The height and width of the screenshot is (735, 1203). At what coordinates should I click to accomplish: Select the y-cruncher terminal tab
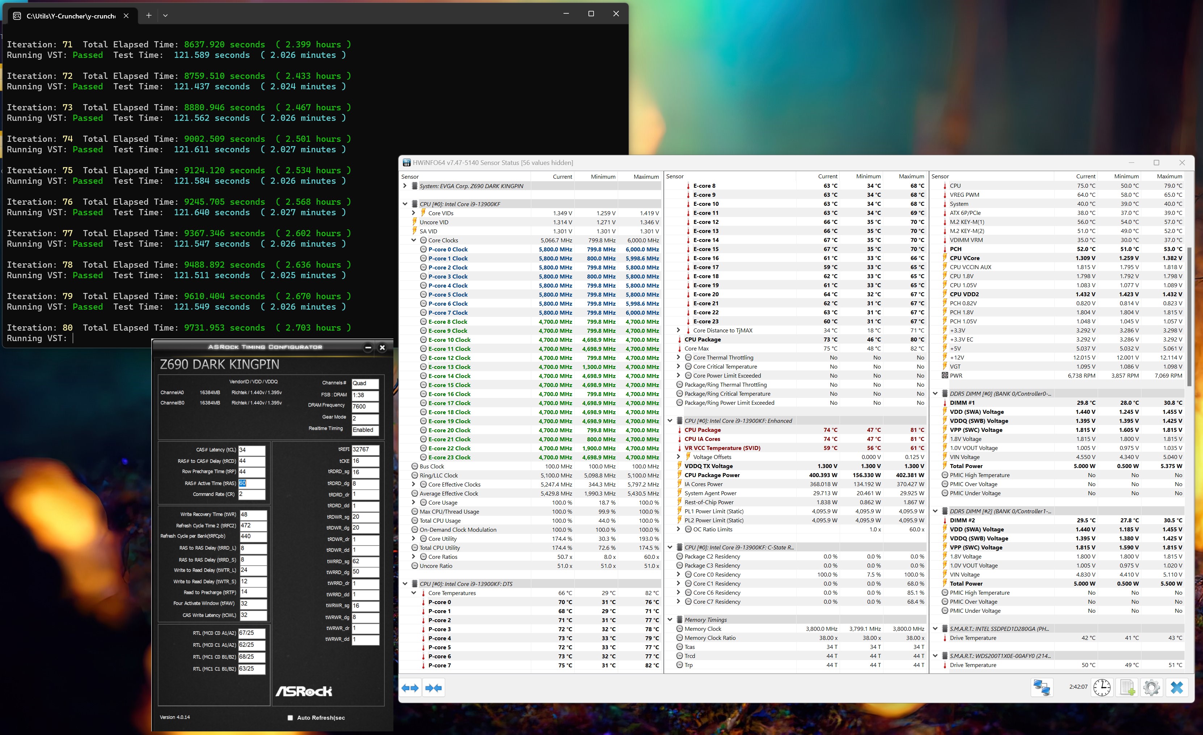point(71,16)
